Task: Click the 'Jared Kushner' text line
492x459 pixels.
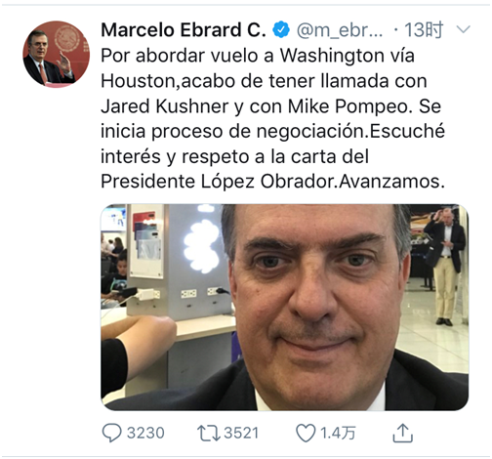Action: tap(165, 106)
